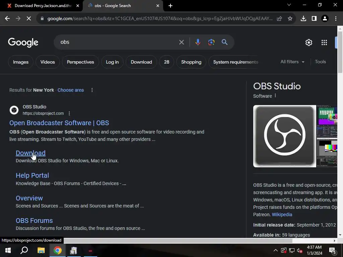Open options dots beside obsproject.com URL
The image size is (343, 257).
click(x=69, y=113)
